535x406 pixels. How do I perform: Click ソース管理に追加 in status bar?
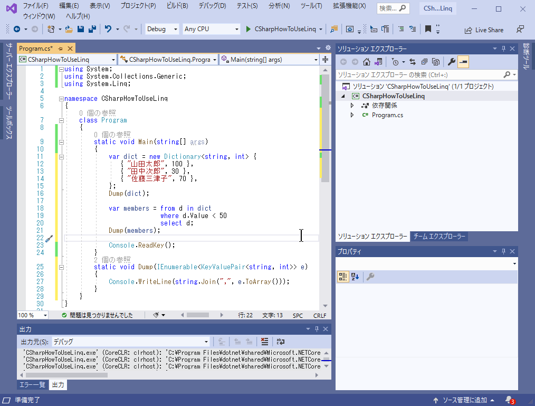(x=464, y=400)
